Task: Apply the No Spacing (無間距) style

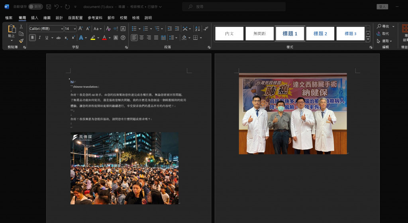Action: point(260,34)
